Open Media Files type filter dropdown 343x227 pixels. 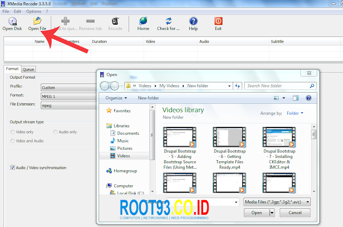click(x=277, y=202)
